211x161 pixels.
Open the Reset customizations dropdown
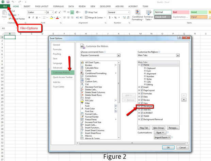click(160, 132)
